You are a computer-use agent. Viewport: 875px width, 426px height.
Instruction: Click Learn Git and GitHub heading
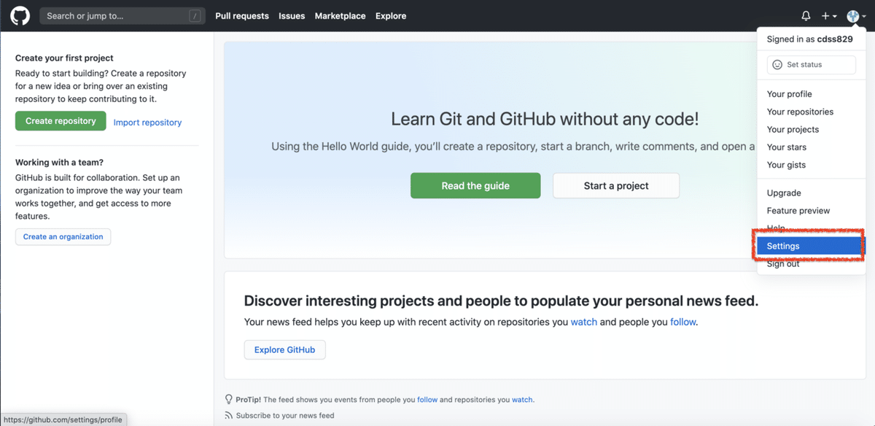pyautogui.click(x=545, y=120)
